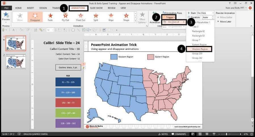This screenshot has width=255, height=137.
Task: Select the line shape tool in quick toolbar
Action: tap(78, 30)
